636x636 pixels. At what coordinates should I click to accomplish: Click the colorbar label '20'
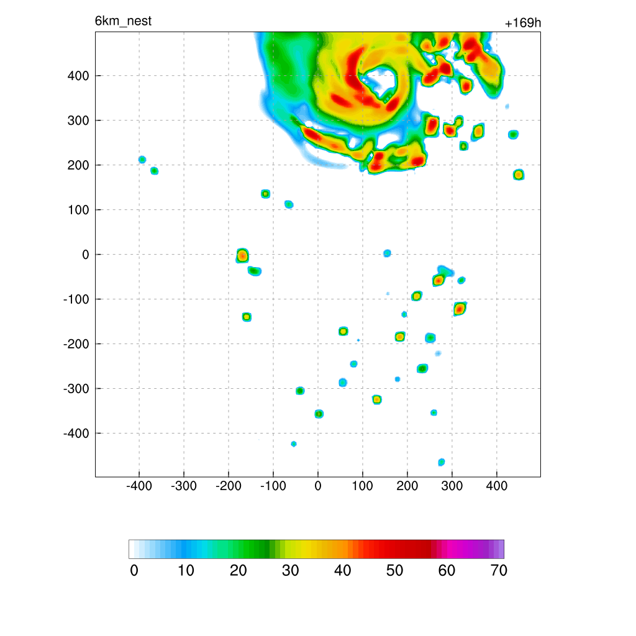pyautogui.click(x=238, y=570)
